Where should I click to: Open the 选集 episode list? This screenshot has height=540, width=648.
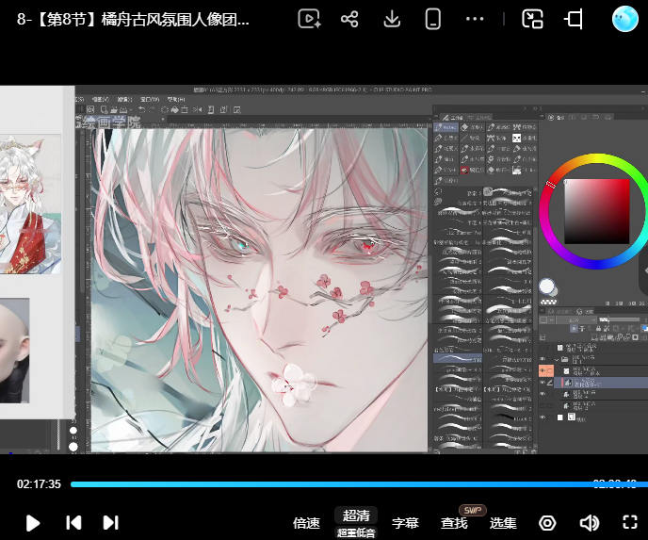pos(503,523)
